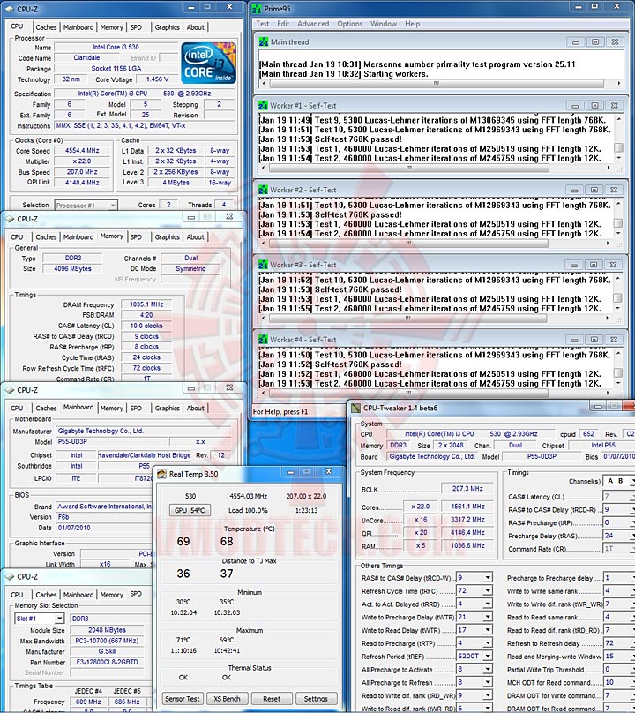Click the Real Temp title bar icon
Image resolution: width=635 pixels, height=713 pixels.
(x=161, y=474)
